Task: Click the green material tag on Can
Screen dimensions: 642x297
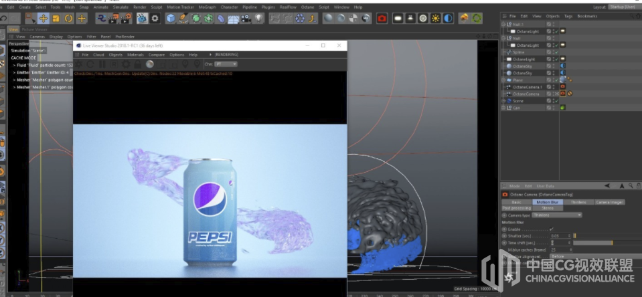Action: [563, 108]
